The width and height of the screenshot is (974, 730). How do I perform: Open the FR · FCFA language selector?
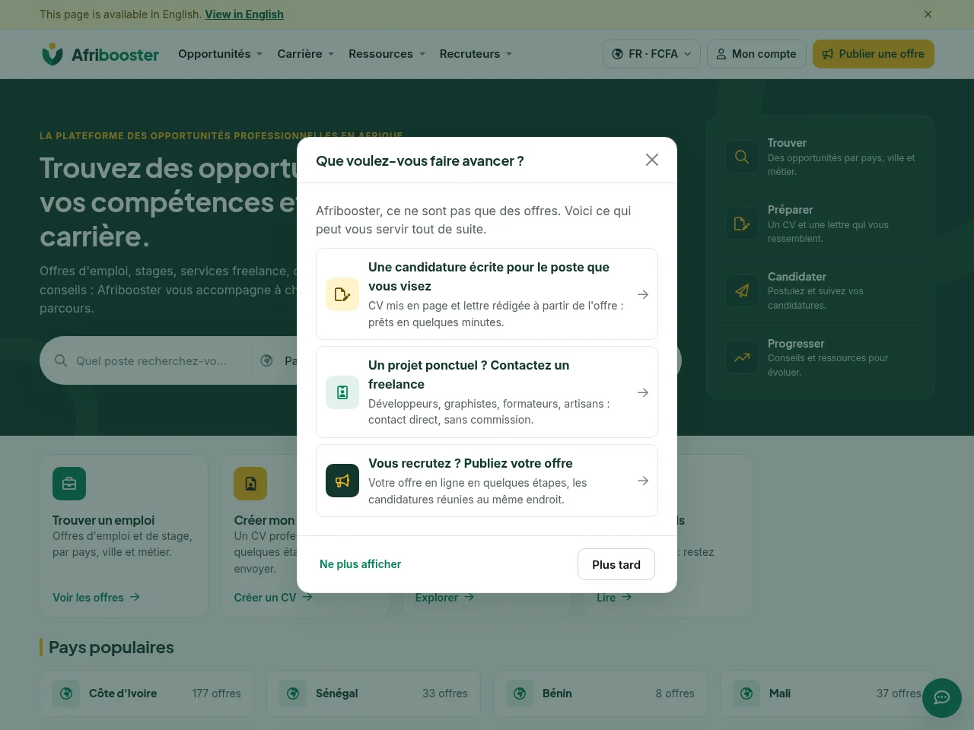(x=651, y=54)
